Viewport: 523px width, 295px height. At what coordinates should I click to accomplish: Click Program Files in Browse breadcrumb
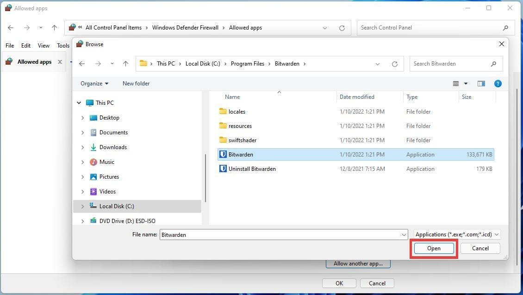coord(248,64)
